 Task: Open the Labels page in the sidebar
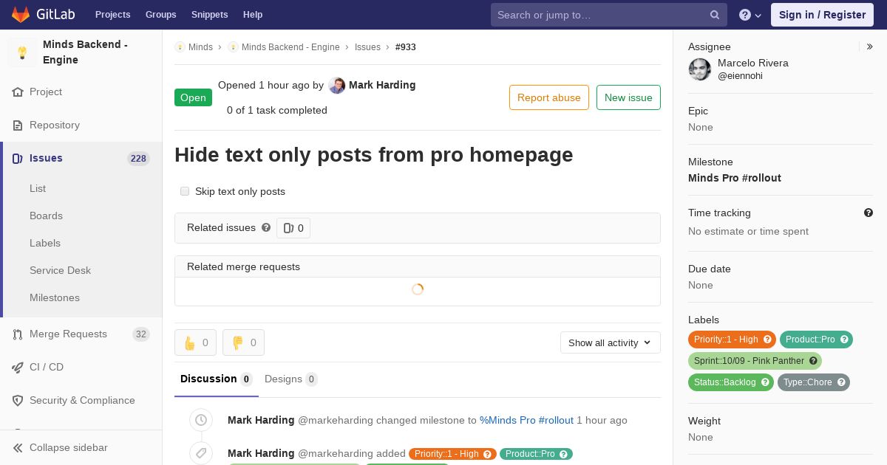click(x=45, y=243)
